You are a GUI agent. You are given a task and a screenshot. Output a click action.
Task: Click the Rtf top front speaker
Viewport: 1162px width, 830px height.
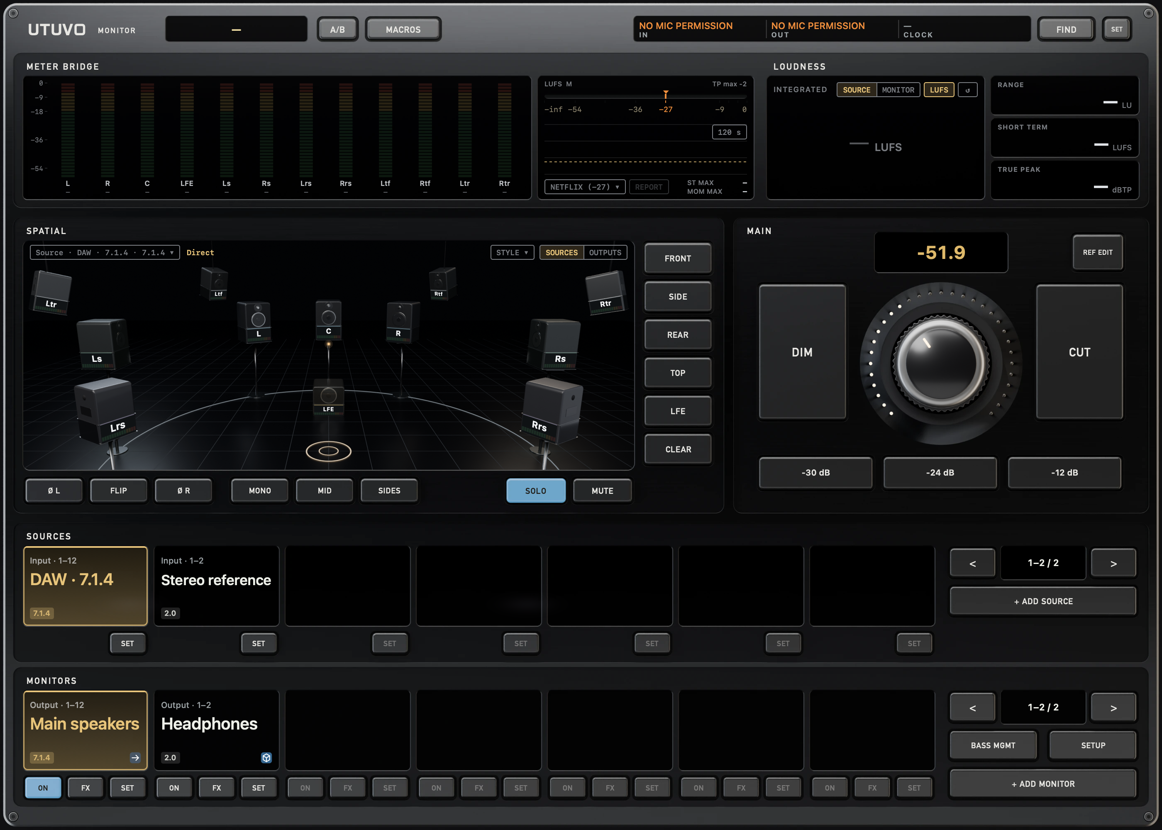442,283
